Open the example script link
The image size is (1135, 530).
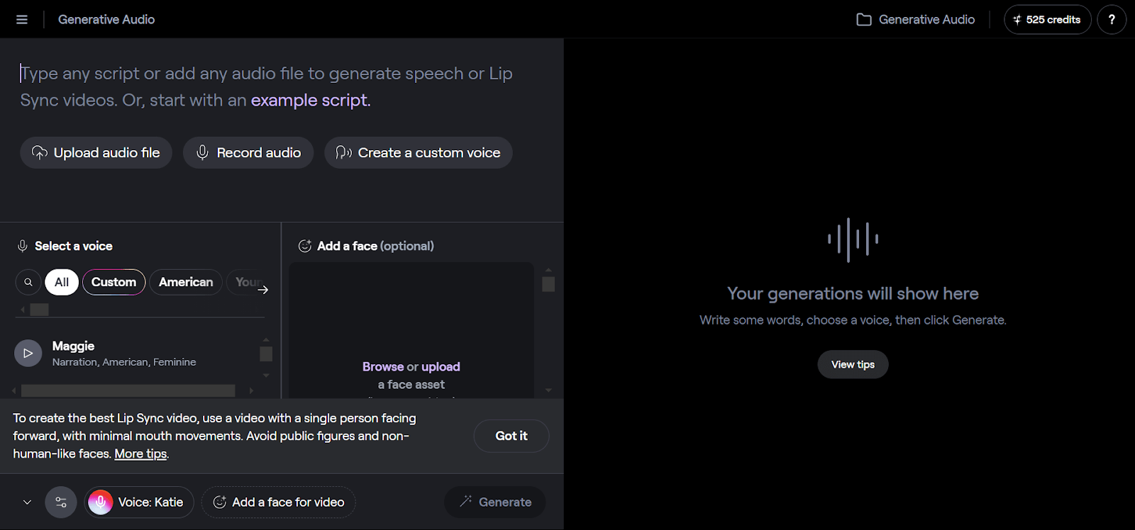pos(311,100)
